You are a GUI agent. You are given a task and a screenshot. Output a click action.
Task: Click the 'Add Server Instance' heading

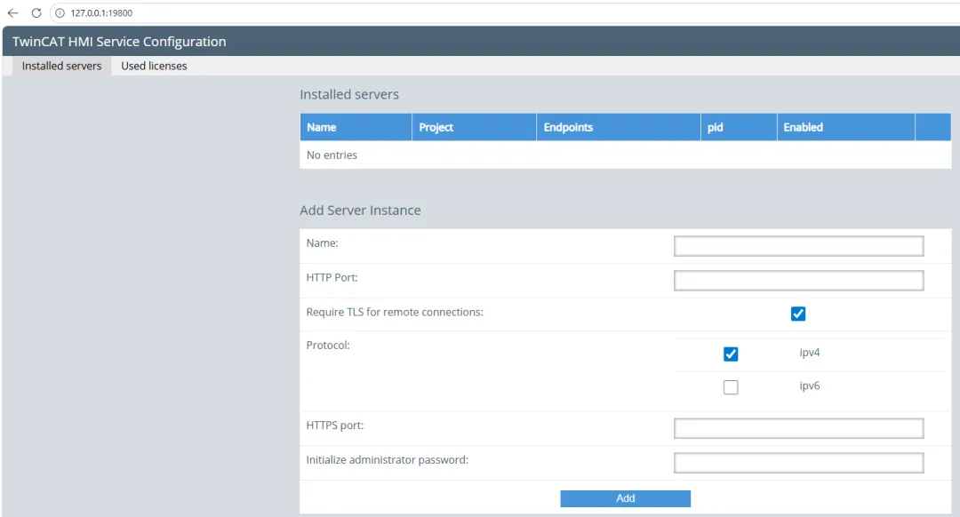360,211
